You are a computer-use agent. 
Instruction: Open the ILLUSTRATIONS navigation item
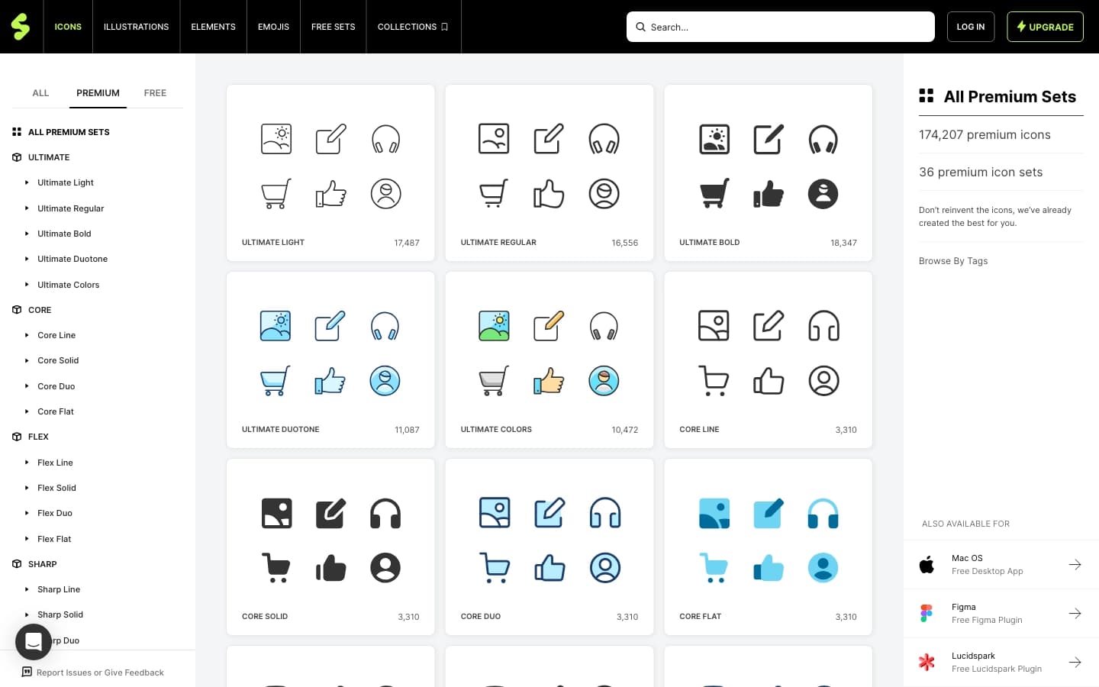click(x=137, y=27)
